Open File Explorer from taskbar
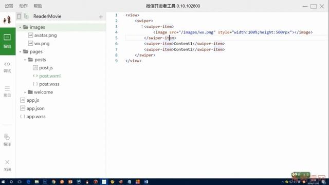 pos(36,182)
